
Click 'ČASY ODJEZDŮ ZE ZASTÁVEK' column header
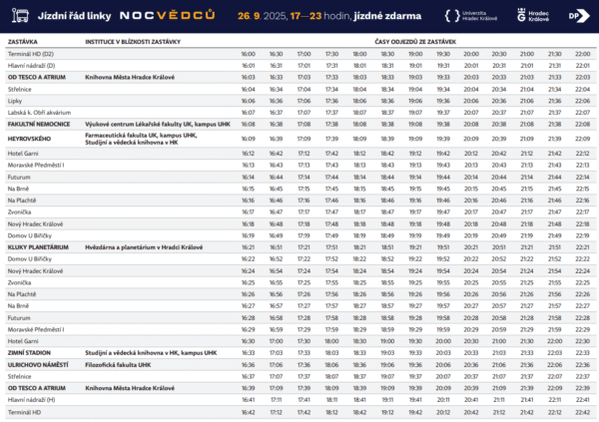click(x=415, y=42)
